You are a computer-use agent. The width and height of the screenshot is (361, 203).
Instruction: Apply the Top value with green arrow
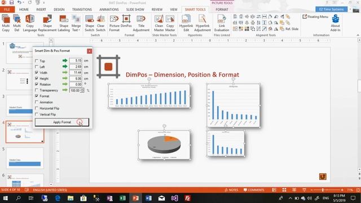65,60
